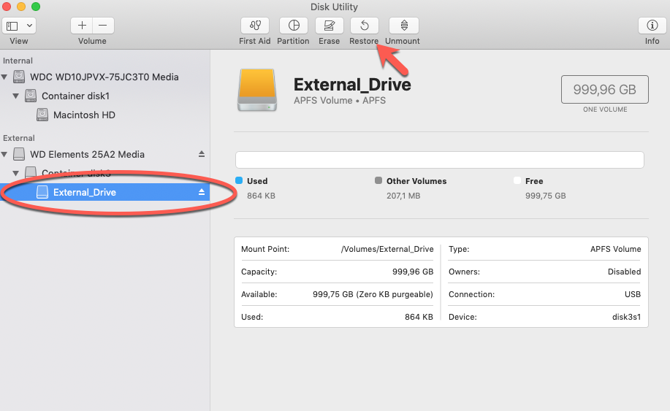
Task: Click Mount Point /Volumes/External_Drive value
Action: [387, 249]
